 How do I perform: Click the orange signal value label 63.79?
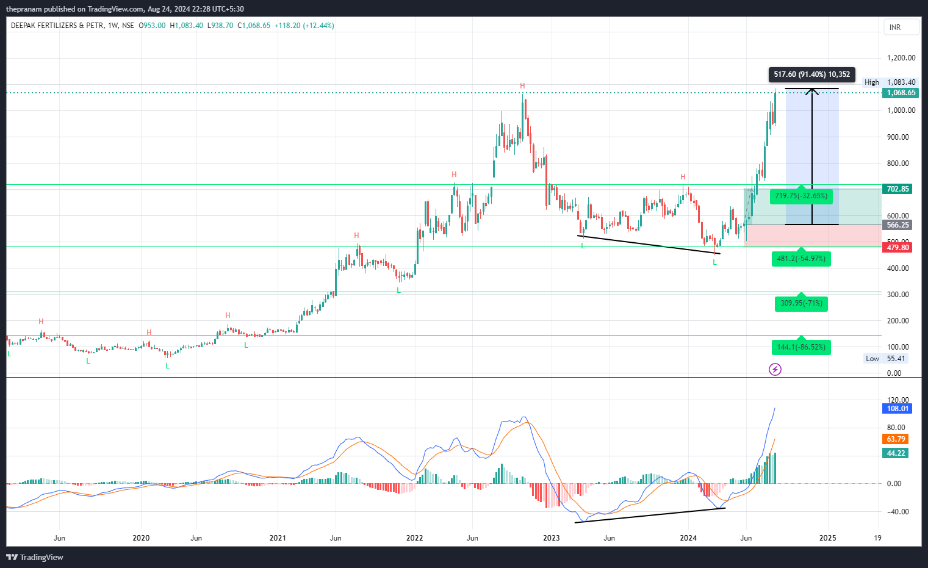[x=896, y=439]
